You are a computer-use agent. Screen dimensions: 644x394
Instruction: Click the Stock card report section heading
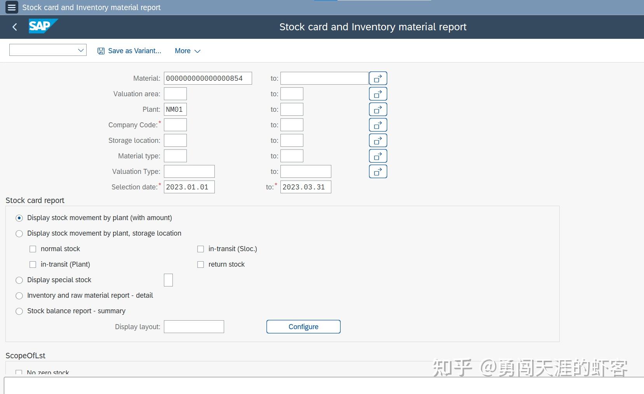click(x=35, y=200)
